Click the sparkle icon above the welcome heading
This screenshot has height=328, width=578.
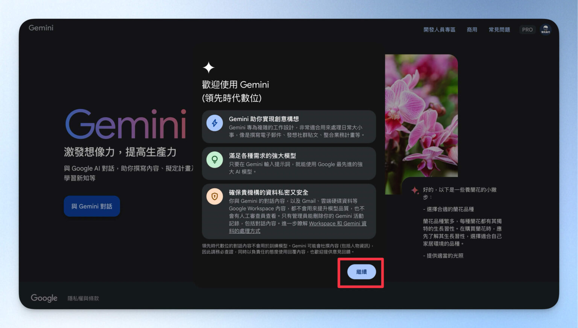[208, 67]
